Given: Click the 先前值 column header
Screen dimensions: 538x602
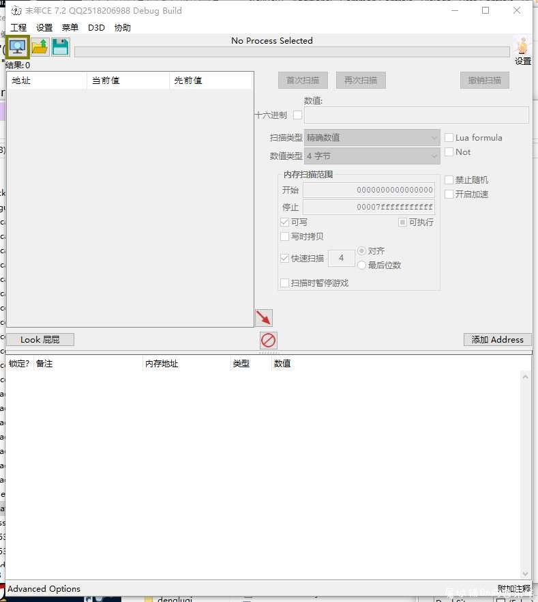Looking at the screenshot, I should (211, 81).
